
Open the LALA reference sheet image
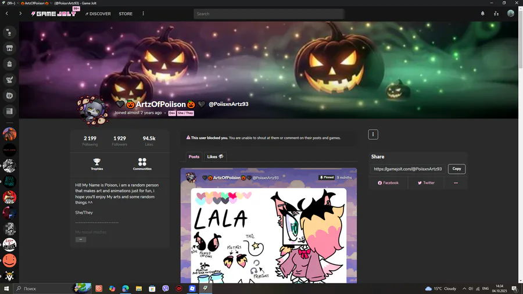click(268, 235)
